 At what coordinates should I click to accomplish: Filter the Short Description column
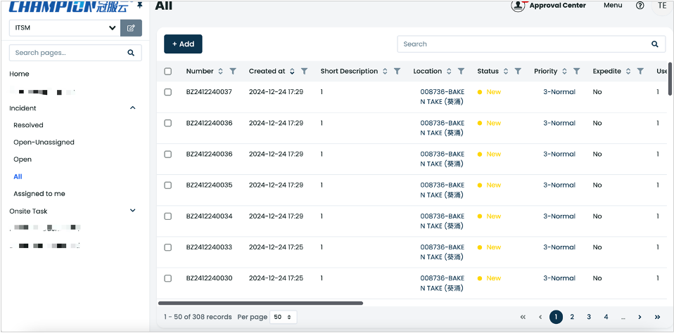pos(397,71)
